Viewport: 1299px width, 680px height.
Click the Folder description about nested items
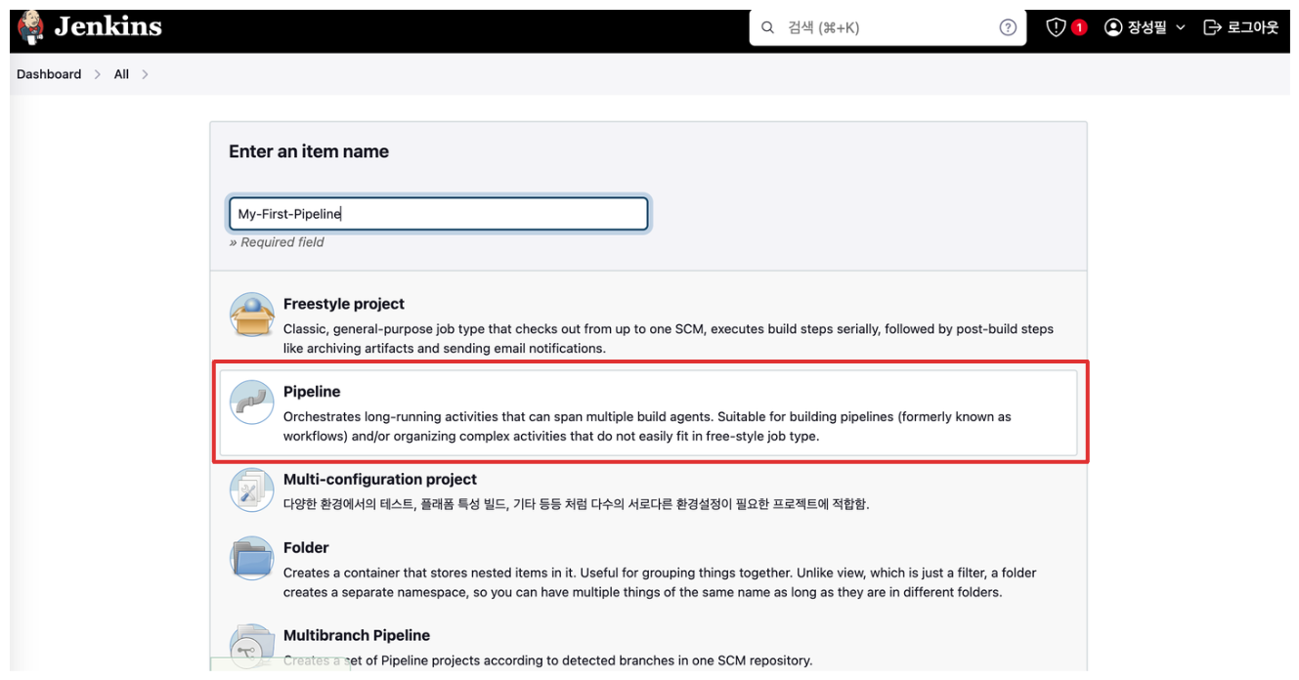click(x=660, y=582)
